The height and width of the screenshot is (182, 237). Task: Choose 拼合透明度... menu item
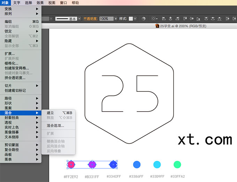pyautogui.click(x=21, y=78)
